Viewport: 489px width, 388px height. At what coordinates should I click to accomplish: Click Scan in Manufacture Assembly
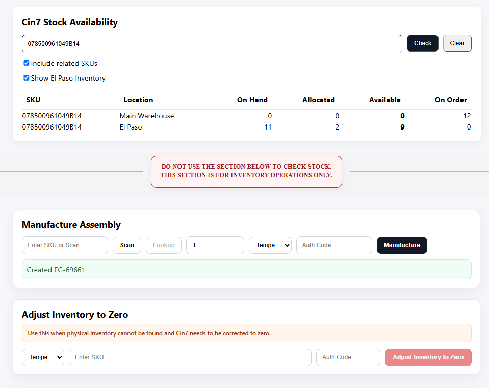127,245
